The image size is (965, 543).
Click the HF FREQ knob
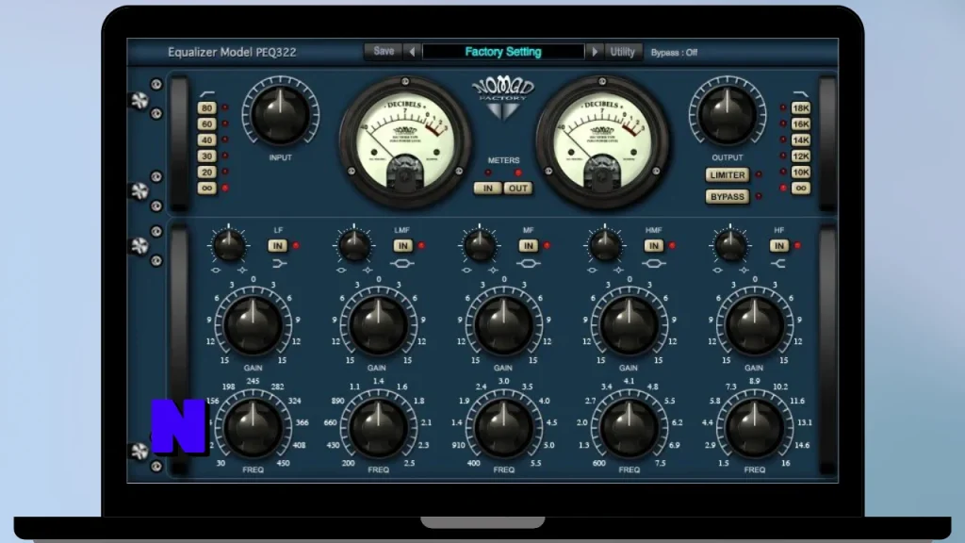coord(755,427)
